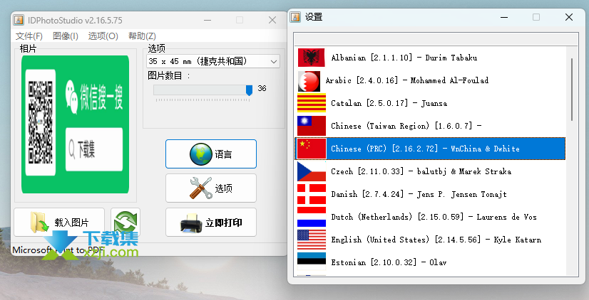Click the green refresh arrows icon button

coord(126,222)
